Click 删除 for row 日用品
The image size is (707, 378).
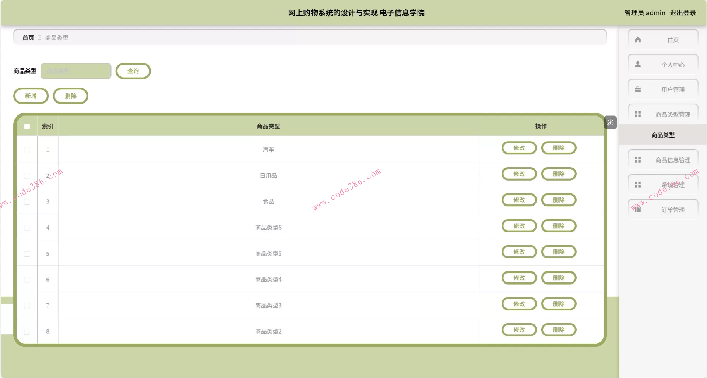pyautogui.click(x=559, y=174)
